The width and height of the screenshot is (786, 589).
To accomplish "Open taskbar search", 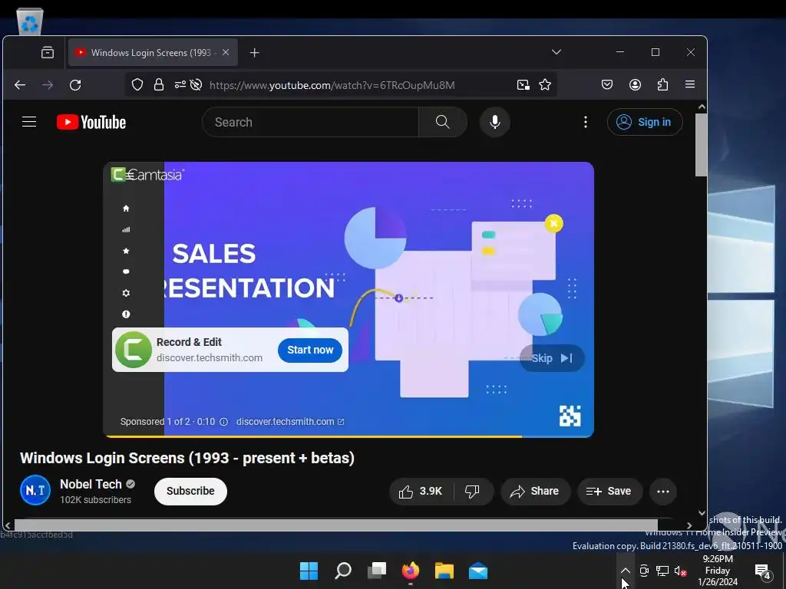I will click(343, 571).
